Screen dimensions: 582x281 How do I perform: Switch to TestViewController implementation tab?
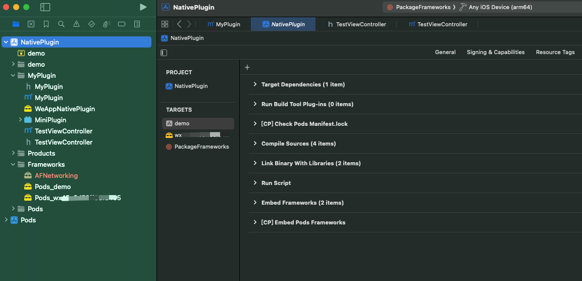pyautogui.click(x=438, y=24)
